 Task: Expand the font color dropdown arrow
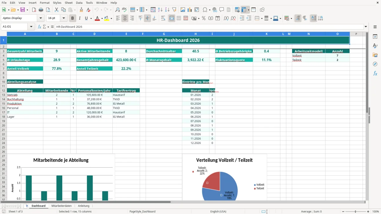tap(101, 18)
